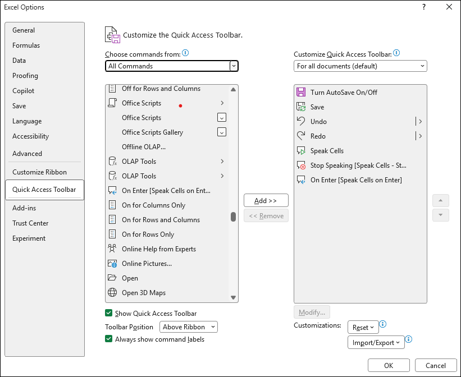
Task: Click On Enter icon in commands list
Action: pyautogui.click(x=112, y=191)
